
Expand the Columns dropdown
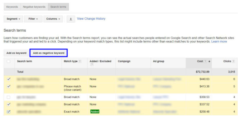click(53, 19)
